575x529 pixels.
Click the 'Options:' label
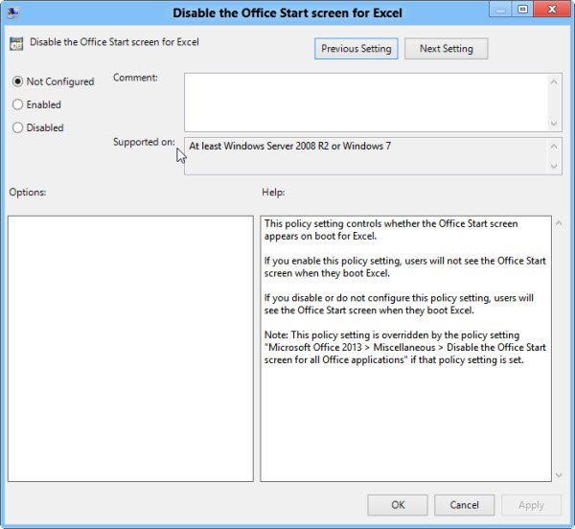28,192
